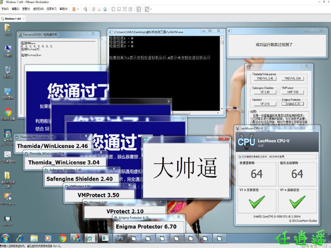Send Ctrl+Alt+Del to the virtual machine
Viewport: 331px width, 248px height.
85,9
